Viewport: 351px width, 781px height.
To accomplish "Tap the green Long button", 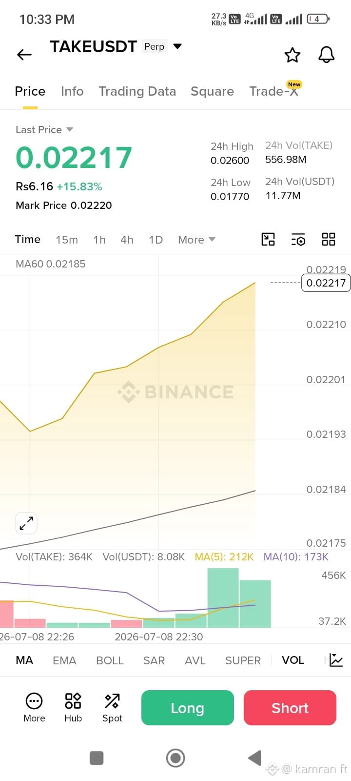I will point(188,708).
